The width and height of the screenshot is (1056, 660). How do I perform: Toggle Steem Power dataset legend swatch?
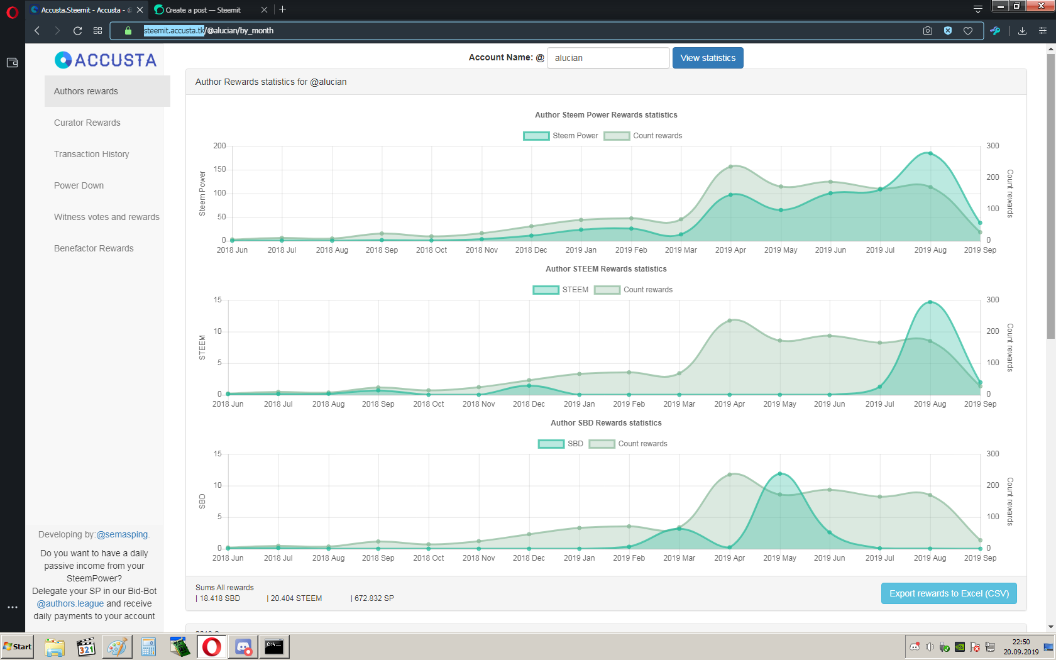[x=536, y=136]
